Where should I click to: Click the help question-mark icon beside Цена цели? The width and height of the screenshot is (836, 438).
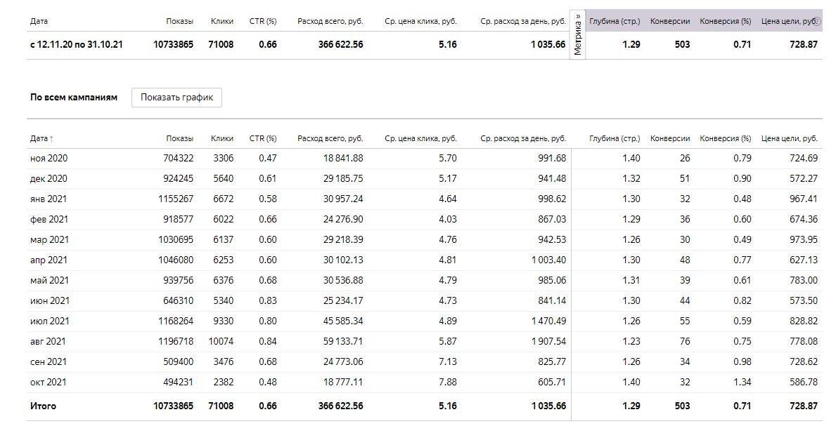click(817, 22)
